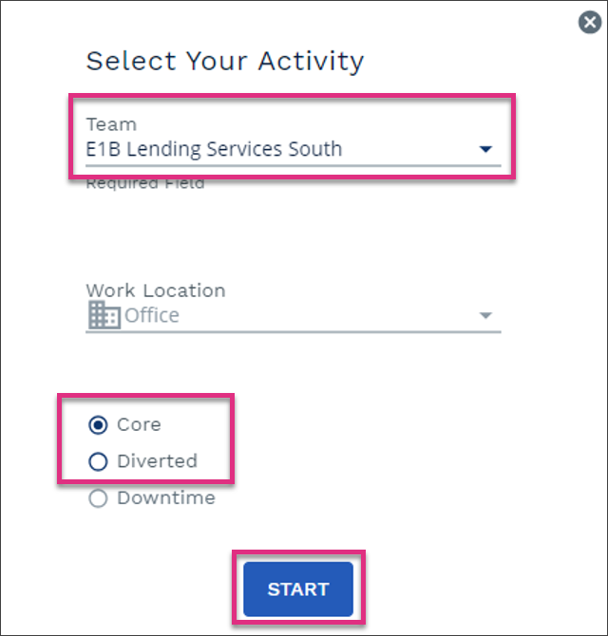Viewport: 608px width, 636px height.
Task: Click the Team field label
Action: click(x=111, y=124)
